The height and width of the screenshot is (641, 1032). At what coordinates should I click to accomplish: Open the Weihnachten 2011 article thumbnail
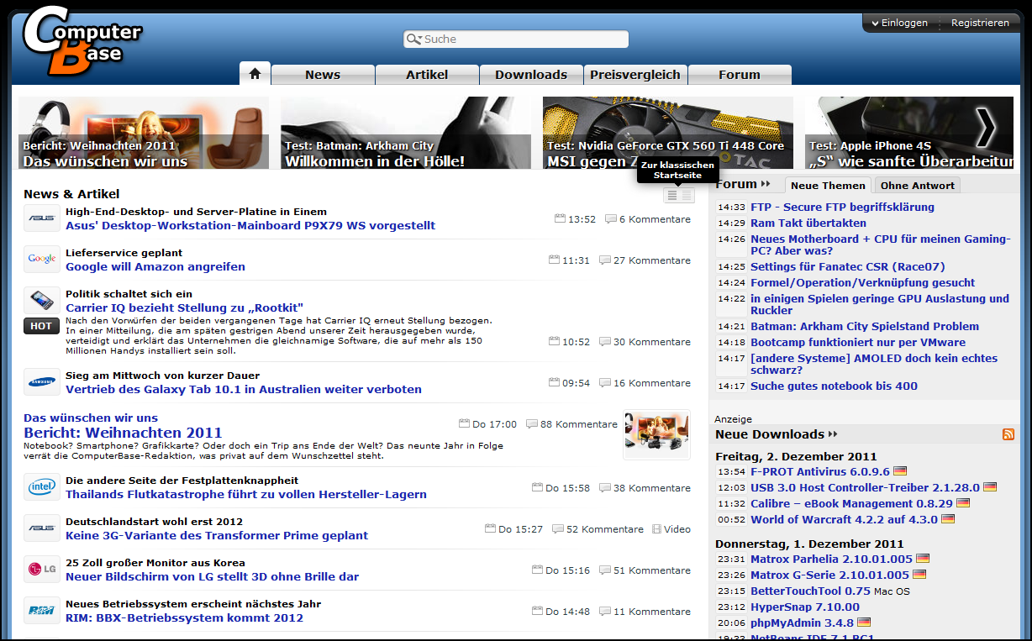tap(656, 434)
